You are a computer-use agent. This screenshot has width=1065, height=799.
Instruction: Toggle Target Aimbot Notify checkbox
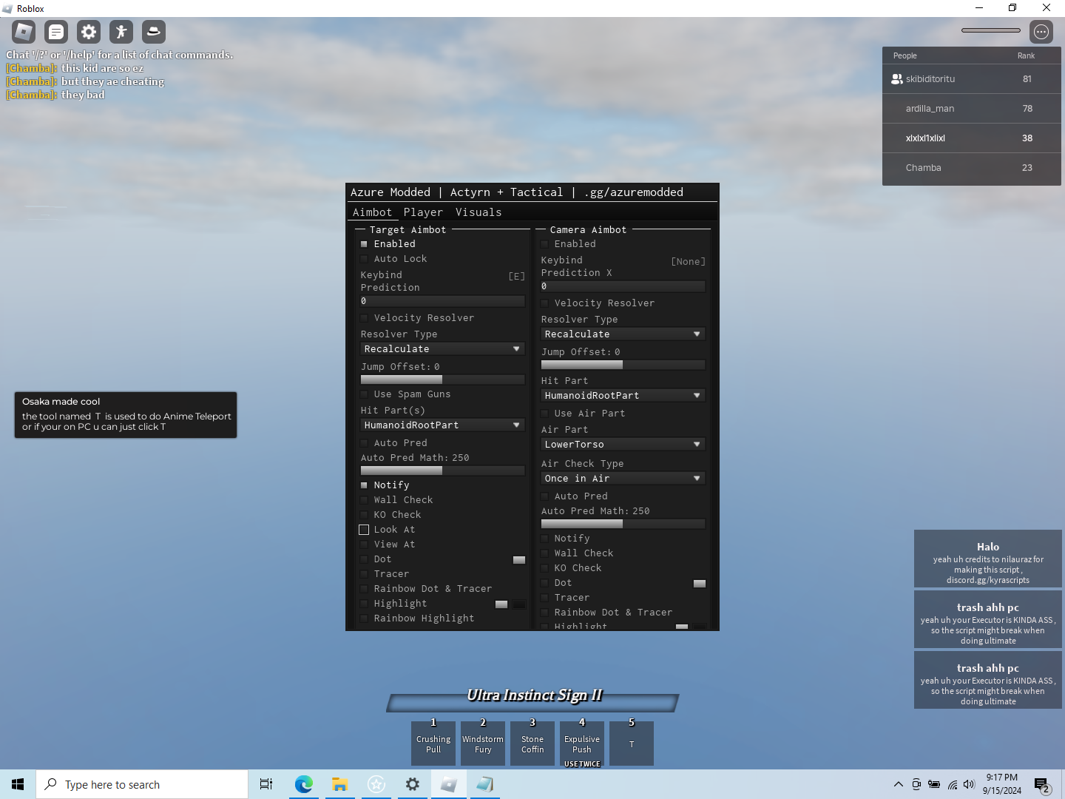[364, 485]
